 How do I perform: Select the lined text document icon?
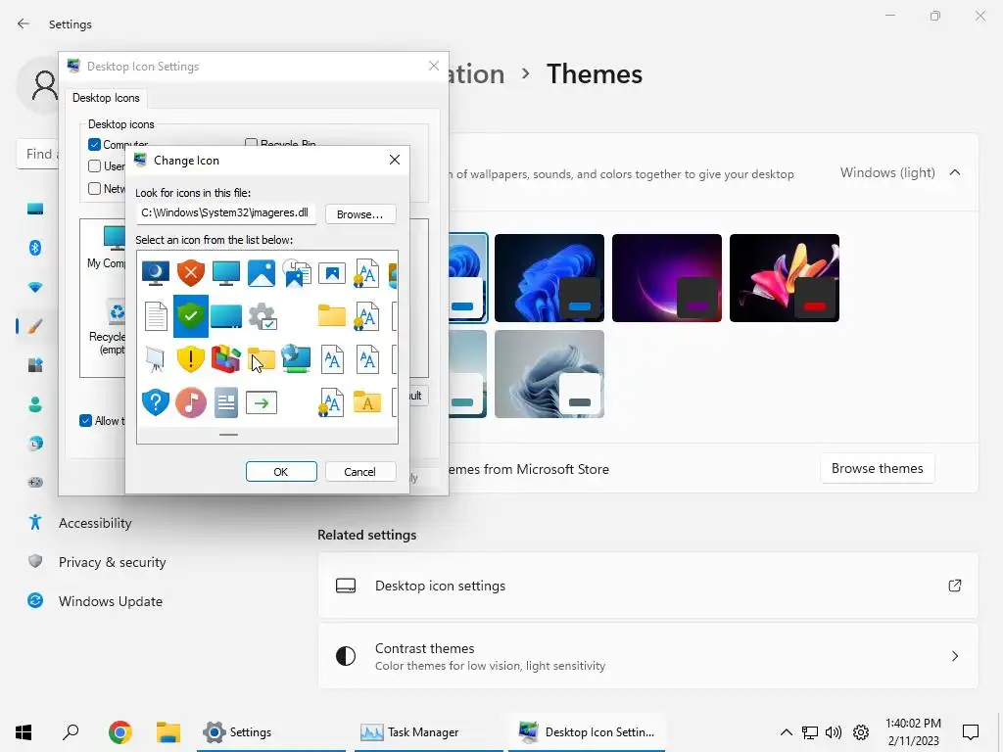(156, 316)
